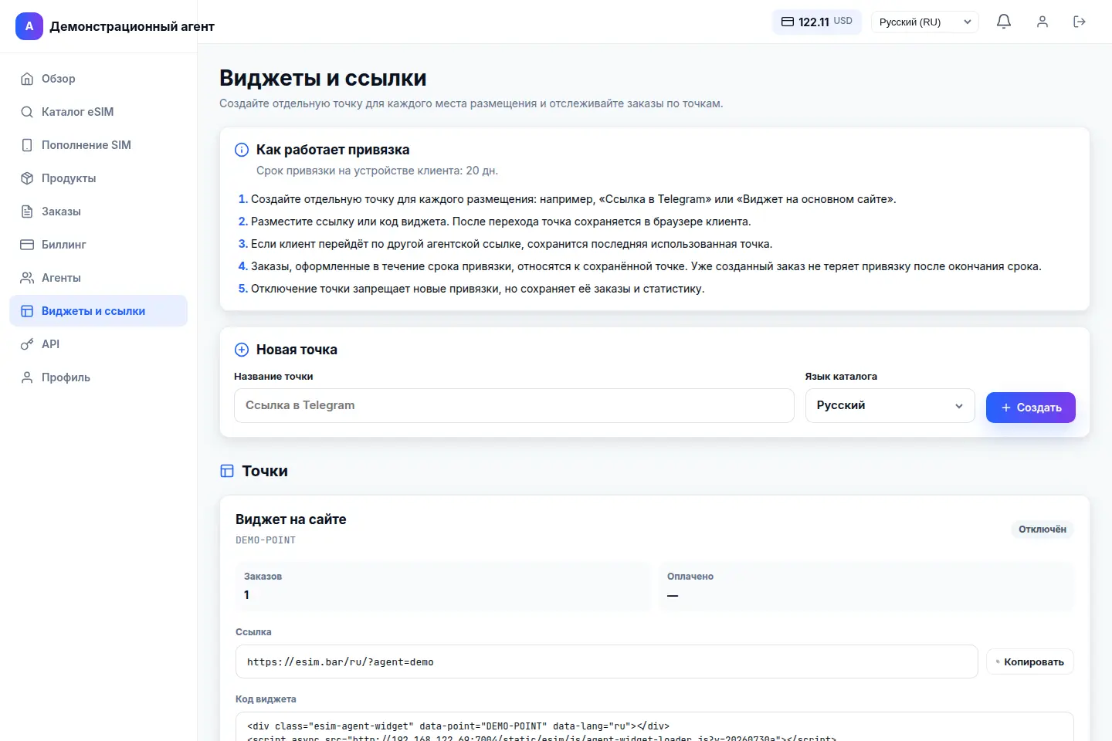Click the esim.bar agent=demo link field
The height and width of the screenshot is (741, 1112).
pyautogui.click(x=607, y=661)
